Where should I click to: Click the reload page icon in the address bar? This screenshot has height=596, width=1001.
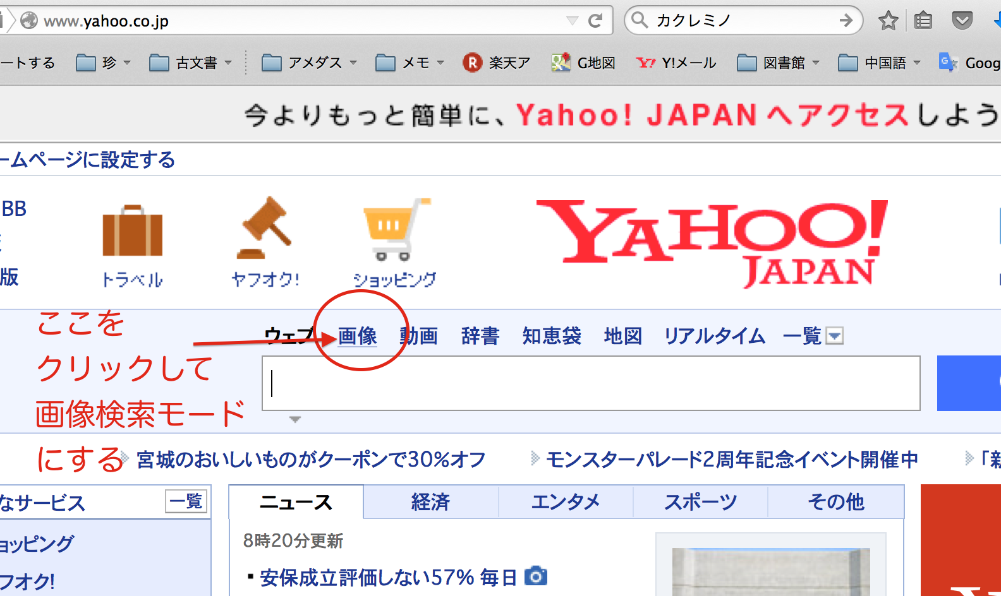coord(595,21)
